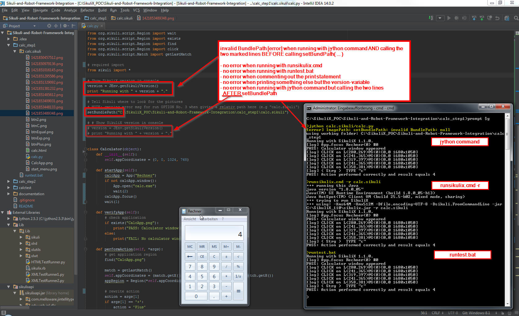519x316 pixels.
Task: Click calc_step1 breadcrumb in navigation bar
Action: [x=96, y=18]
